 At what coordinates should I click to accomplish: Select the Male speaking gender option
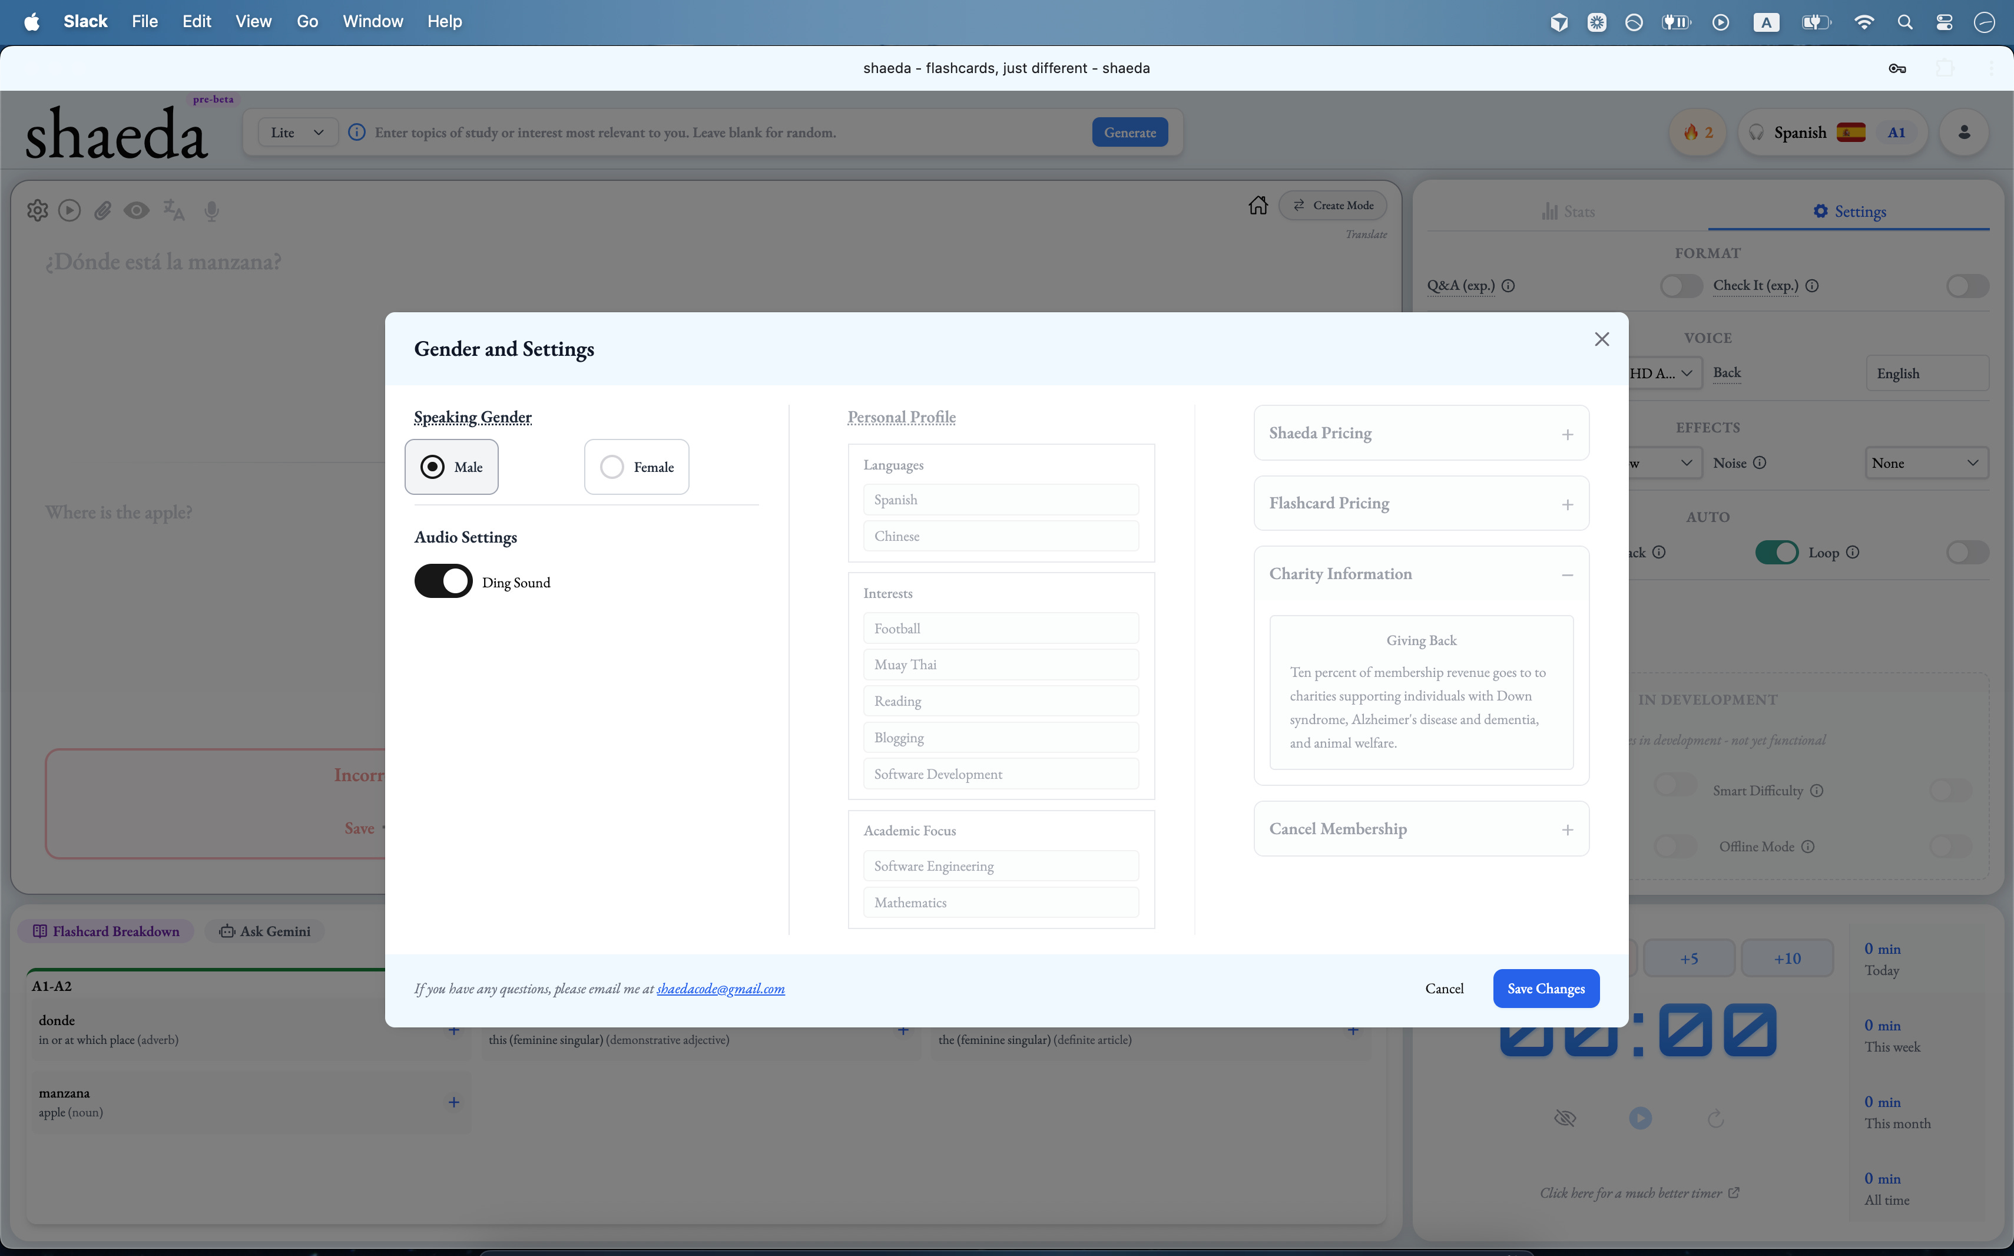[450, 467]
